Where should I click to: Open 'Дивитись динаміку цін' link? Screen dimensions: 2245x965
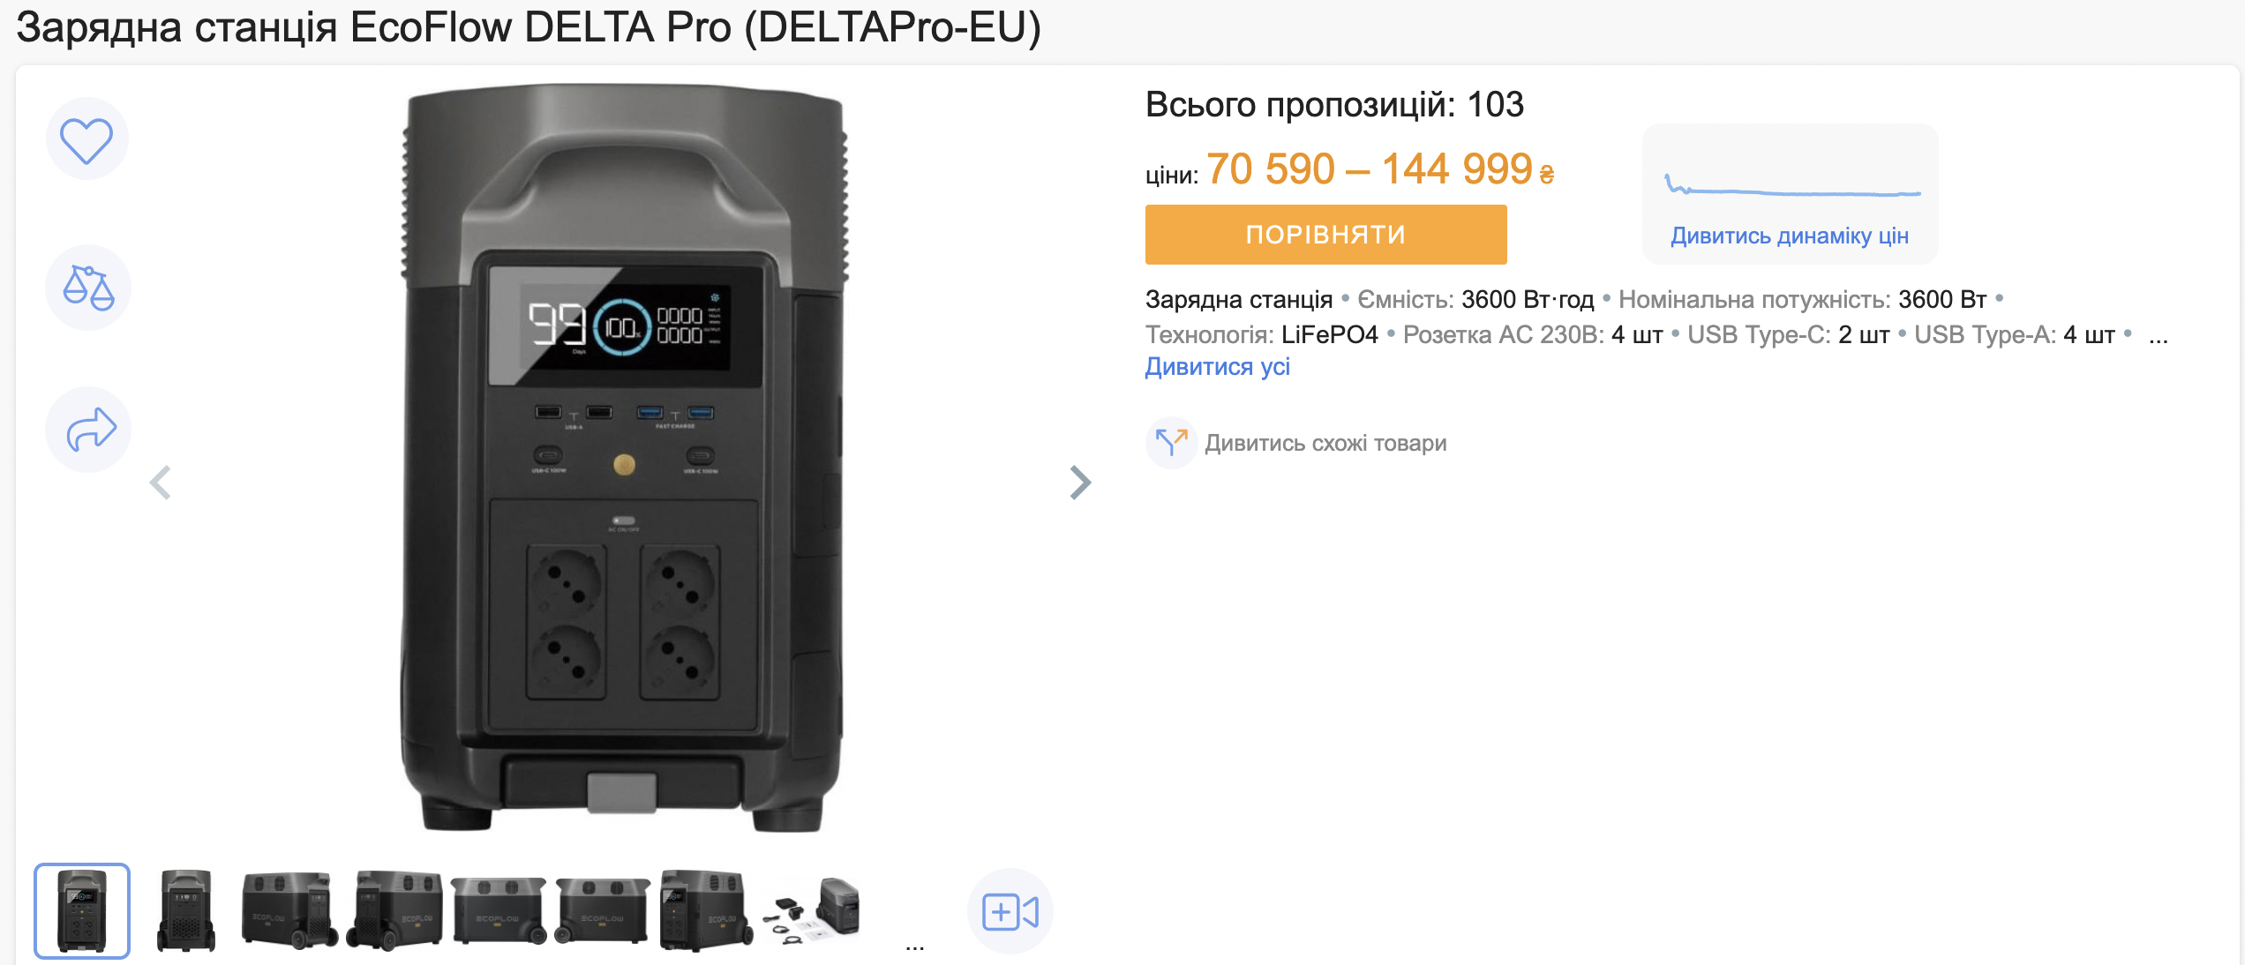(1789, 236)
